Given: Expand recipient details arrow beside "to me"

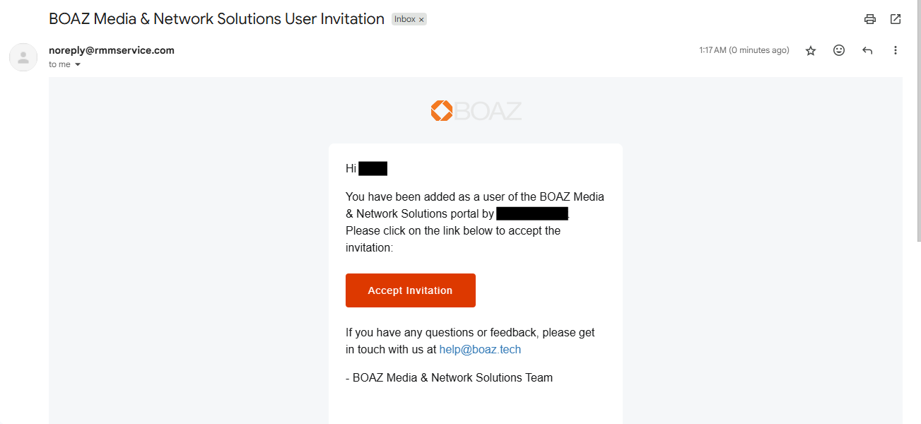Looking at the screenshot, I should (78, 64).
